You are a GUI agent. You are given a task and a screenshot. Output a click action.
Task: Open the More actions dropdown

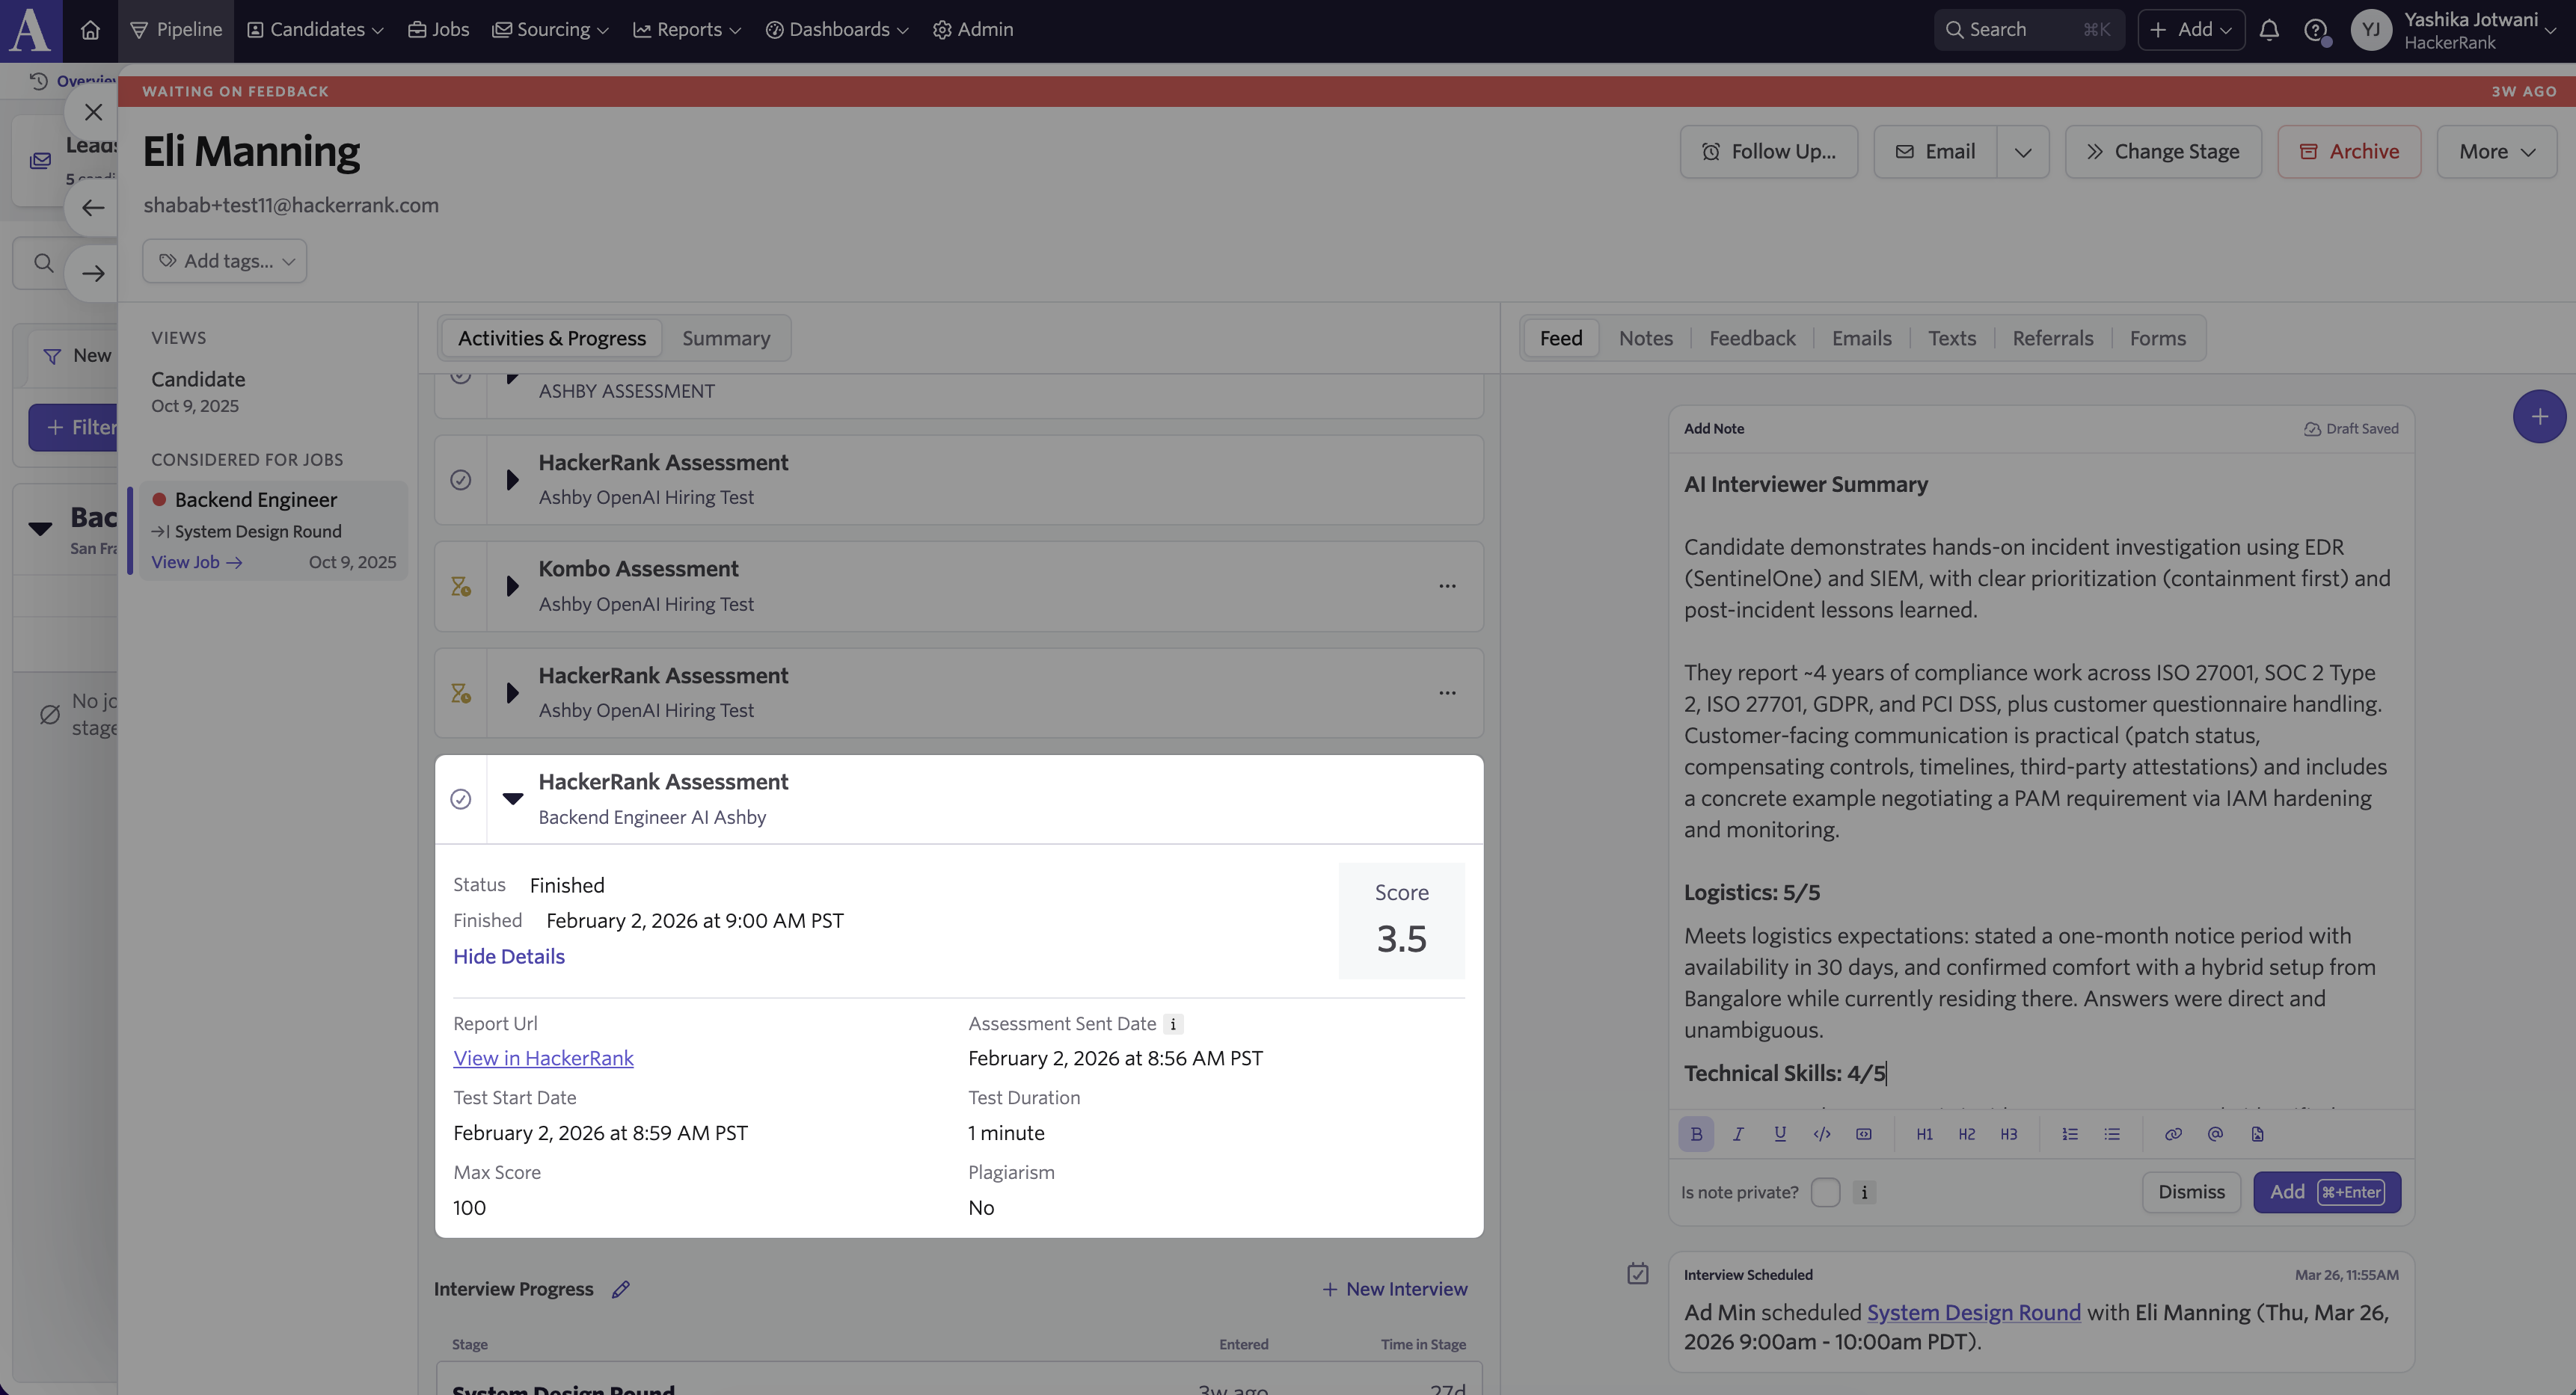tap(2496, 152)
